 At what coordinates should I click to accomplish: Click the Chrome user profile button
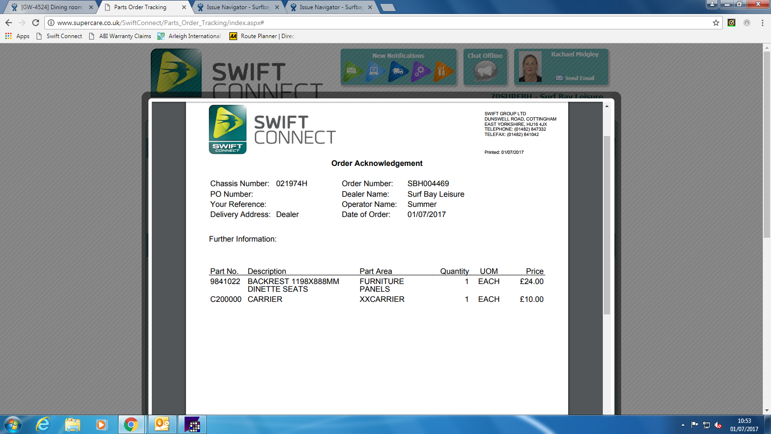tap(712, 4)
